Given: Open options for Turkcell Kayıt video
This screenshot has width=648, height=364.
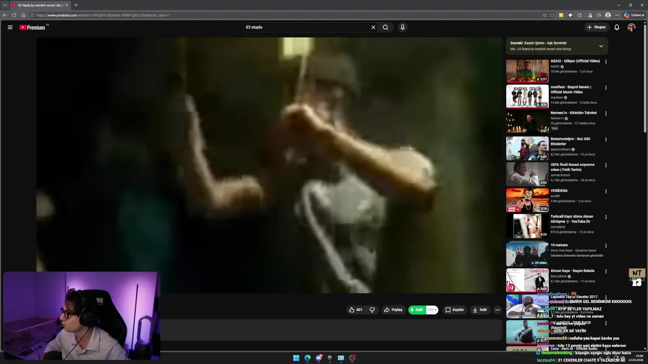Looking at the screenshot, I should click(x=606, y=217).
